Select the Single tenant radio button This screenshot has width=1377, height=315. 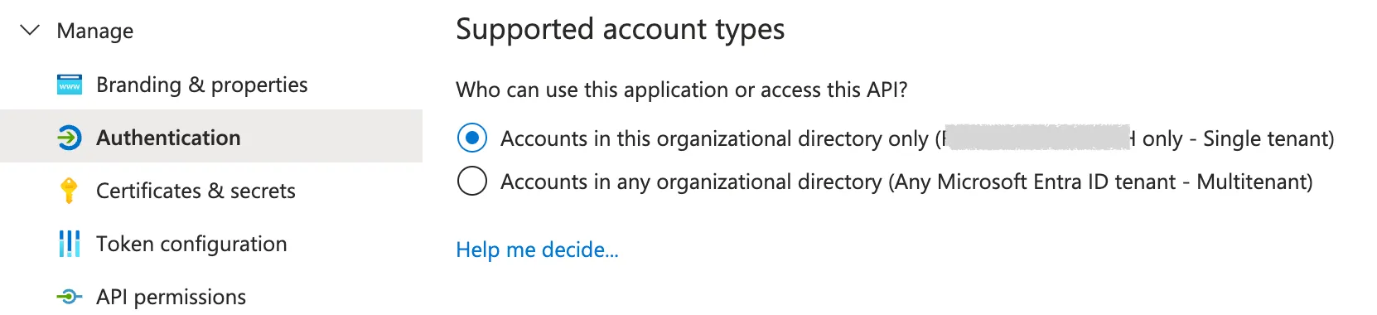pyautogui.click(x=472, y=138)
